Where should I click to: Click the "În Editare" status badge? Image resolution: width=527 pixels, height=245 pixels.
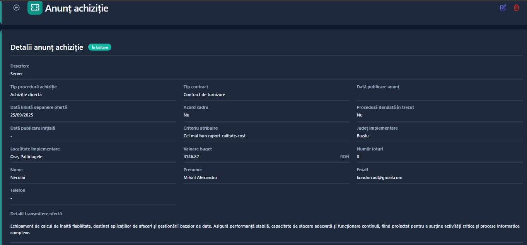click(100, 47)
